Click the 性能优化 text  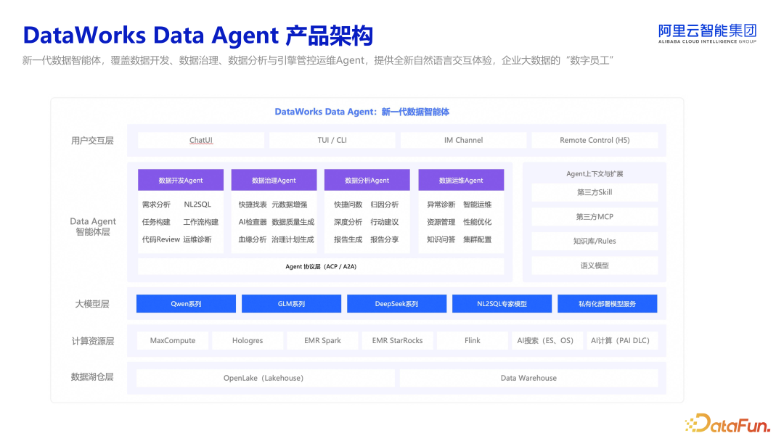pyautogui.click(x=478, y=222)
